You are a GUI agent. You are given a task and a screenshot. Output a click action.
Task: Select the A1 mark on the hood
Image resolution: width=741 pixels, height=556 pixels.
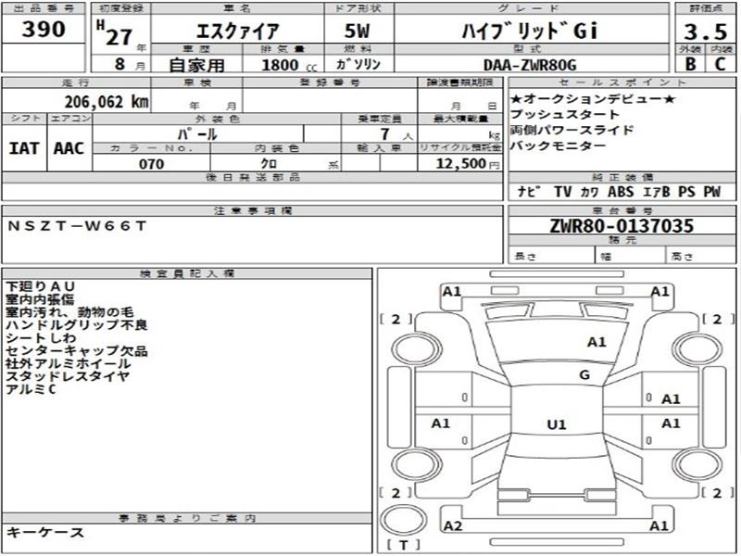(x=597, y=341)
